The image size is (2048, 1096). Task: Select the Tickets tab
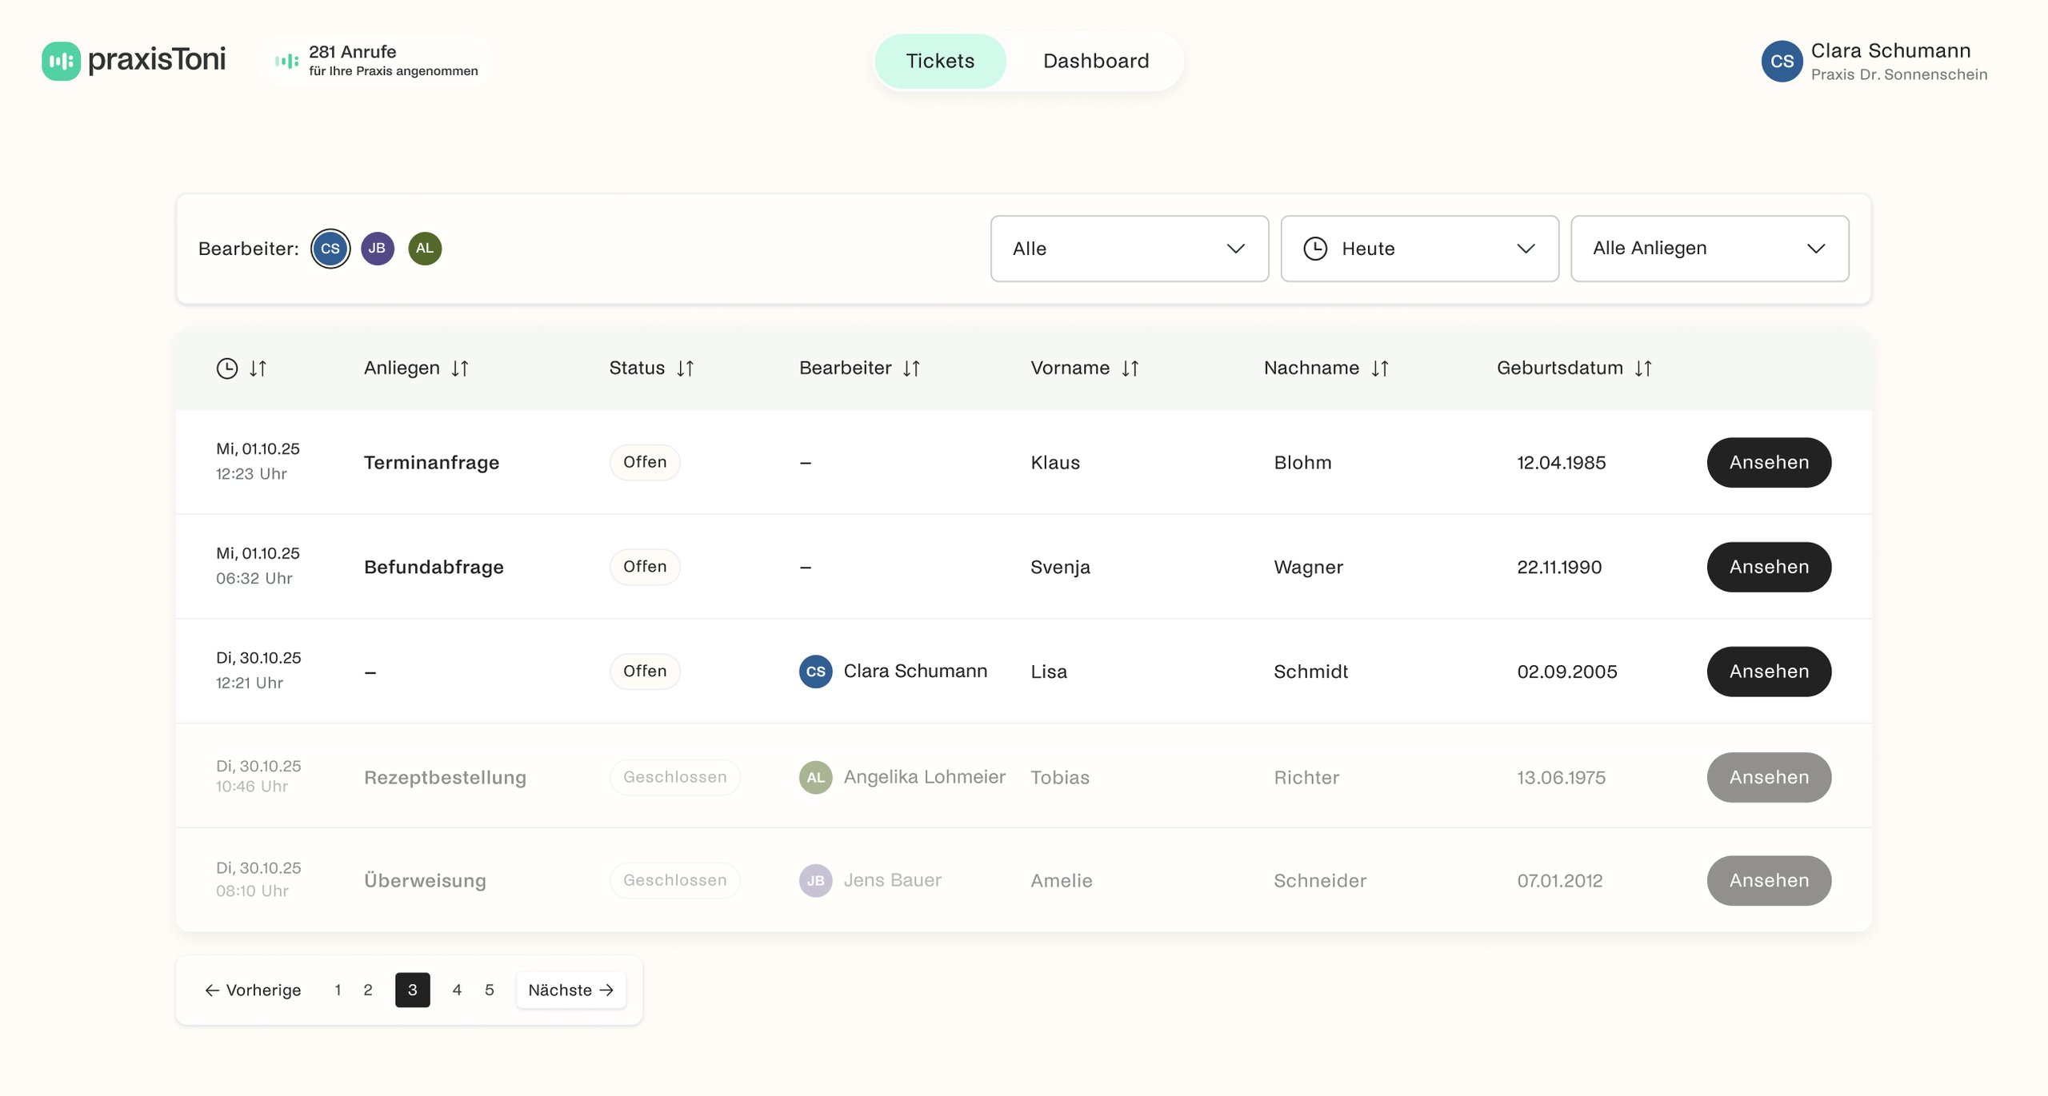[940, 62]
